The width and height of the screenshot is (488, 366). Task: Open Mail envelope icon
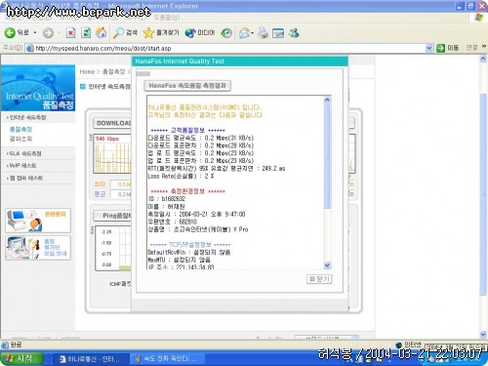click(x=244, y=32)
